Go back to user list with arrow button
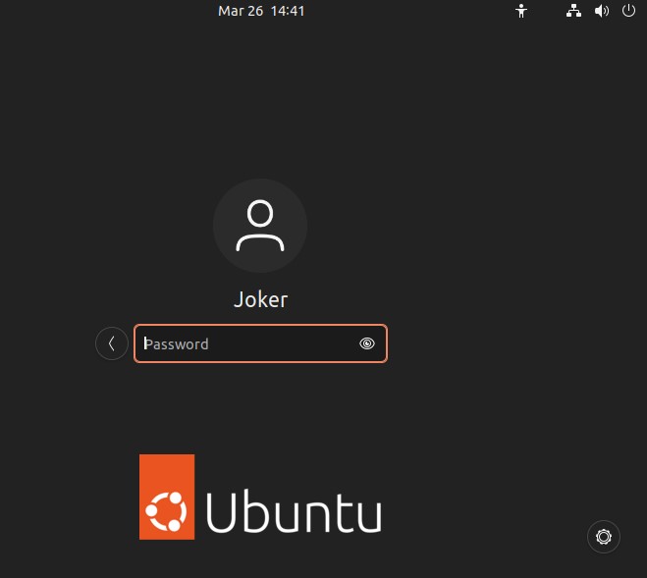The width and height of the screenshot is (647, 578). point(111,343)
